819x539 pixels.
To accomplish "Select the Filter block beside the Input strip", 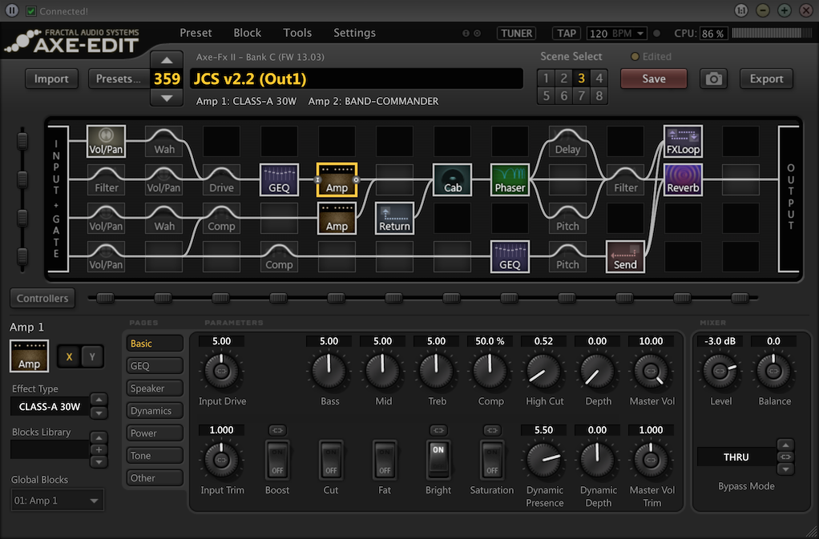I will click(106, 179).
